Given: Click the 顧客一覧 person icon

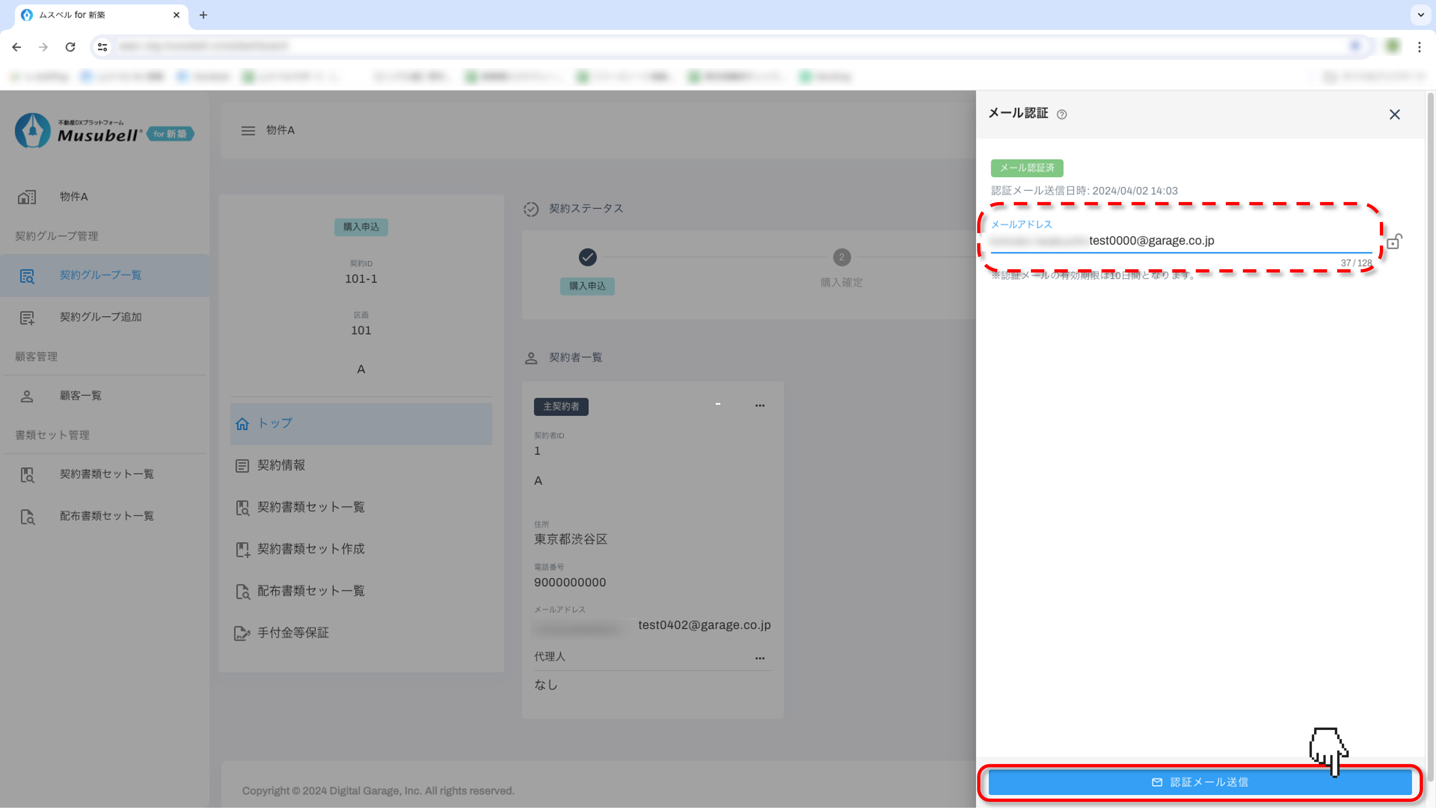Looking at the screenshot, I should [27, 396].
